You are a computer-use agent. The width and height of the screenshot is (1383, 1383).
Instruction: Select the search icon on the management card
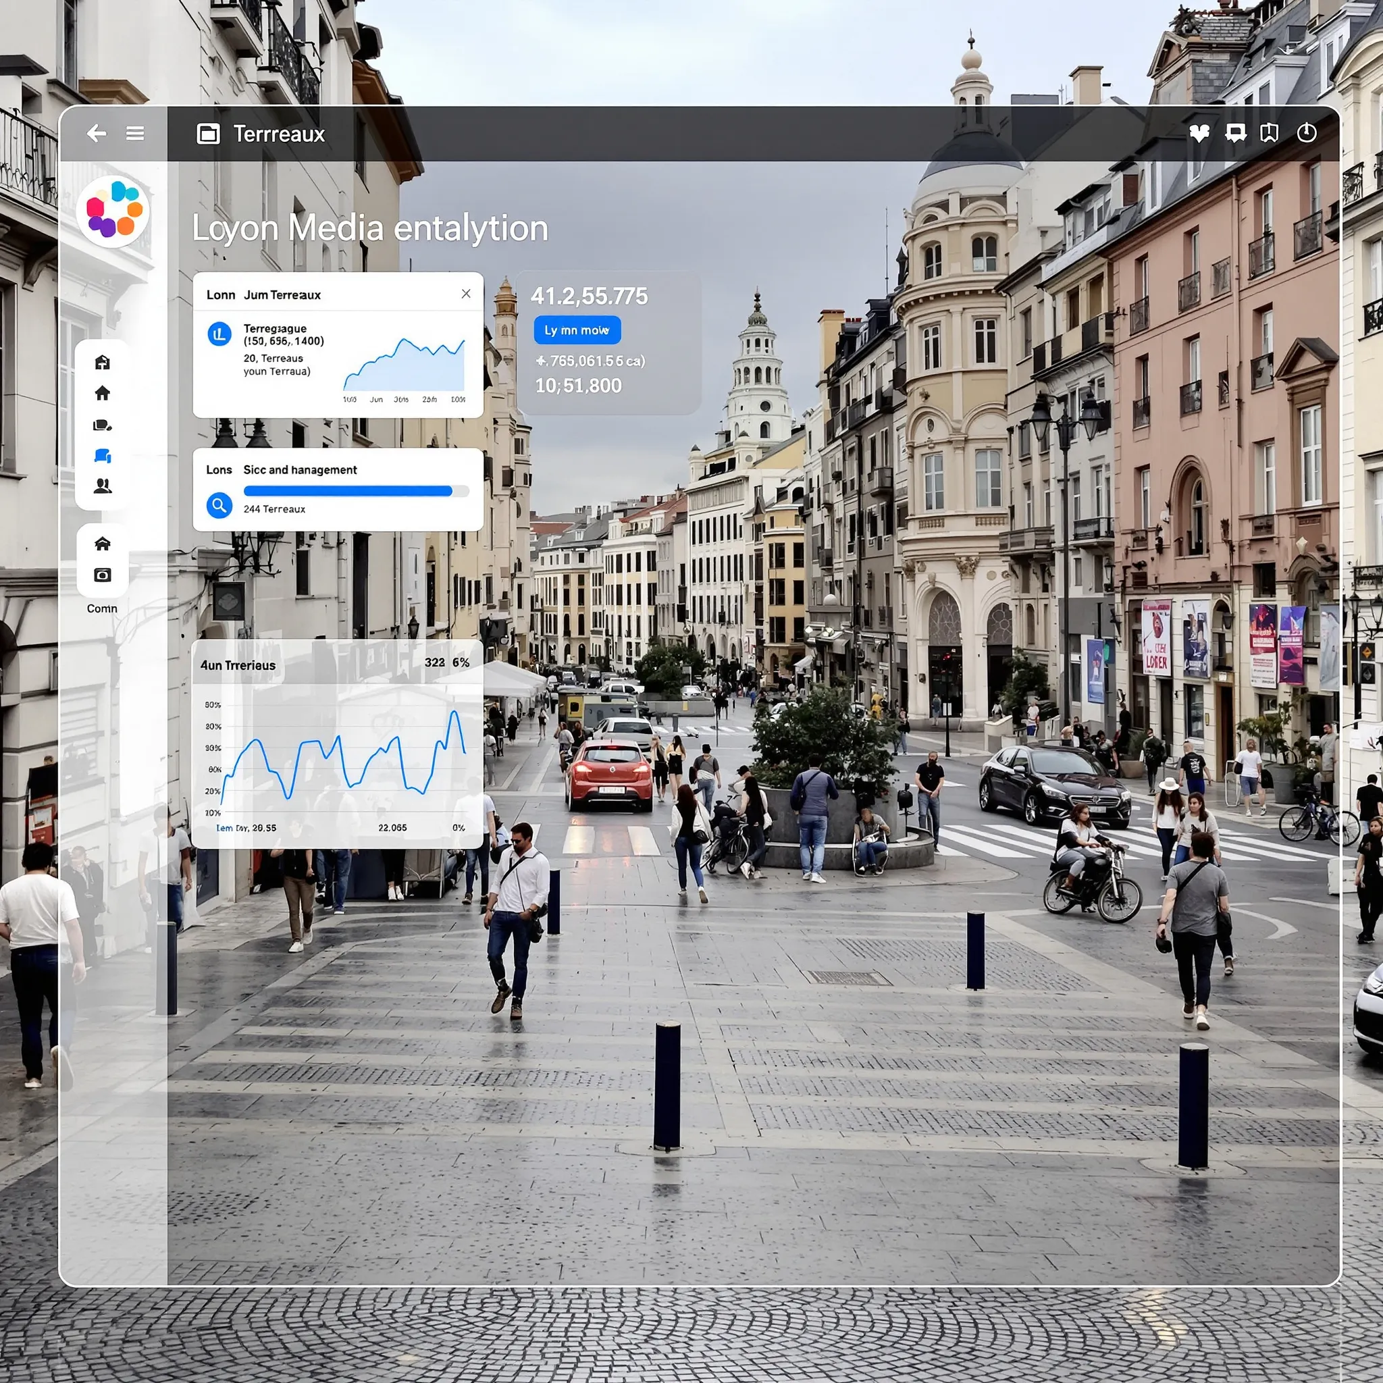click(219, 505)
